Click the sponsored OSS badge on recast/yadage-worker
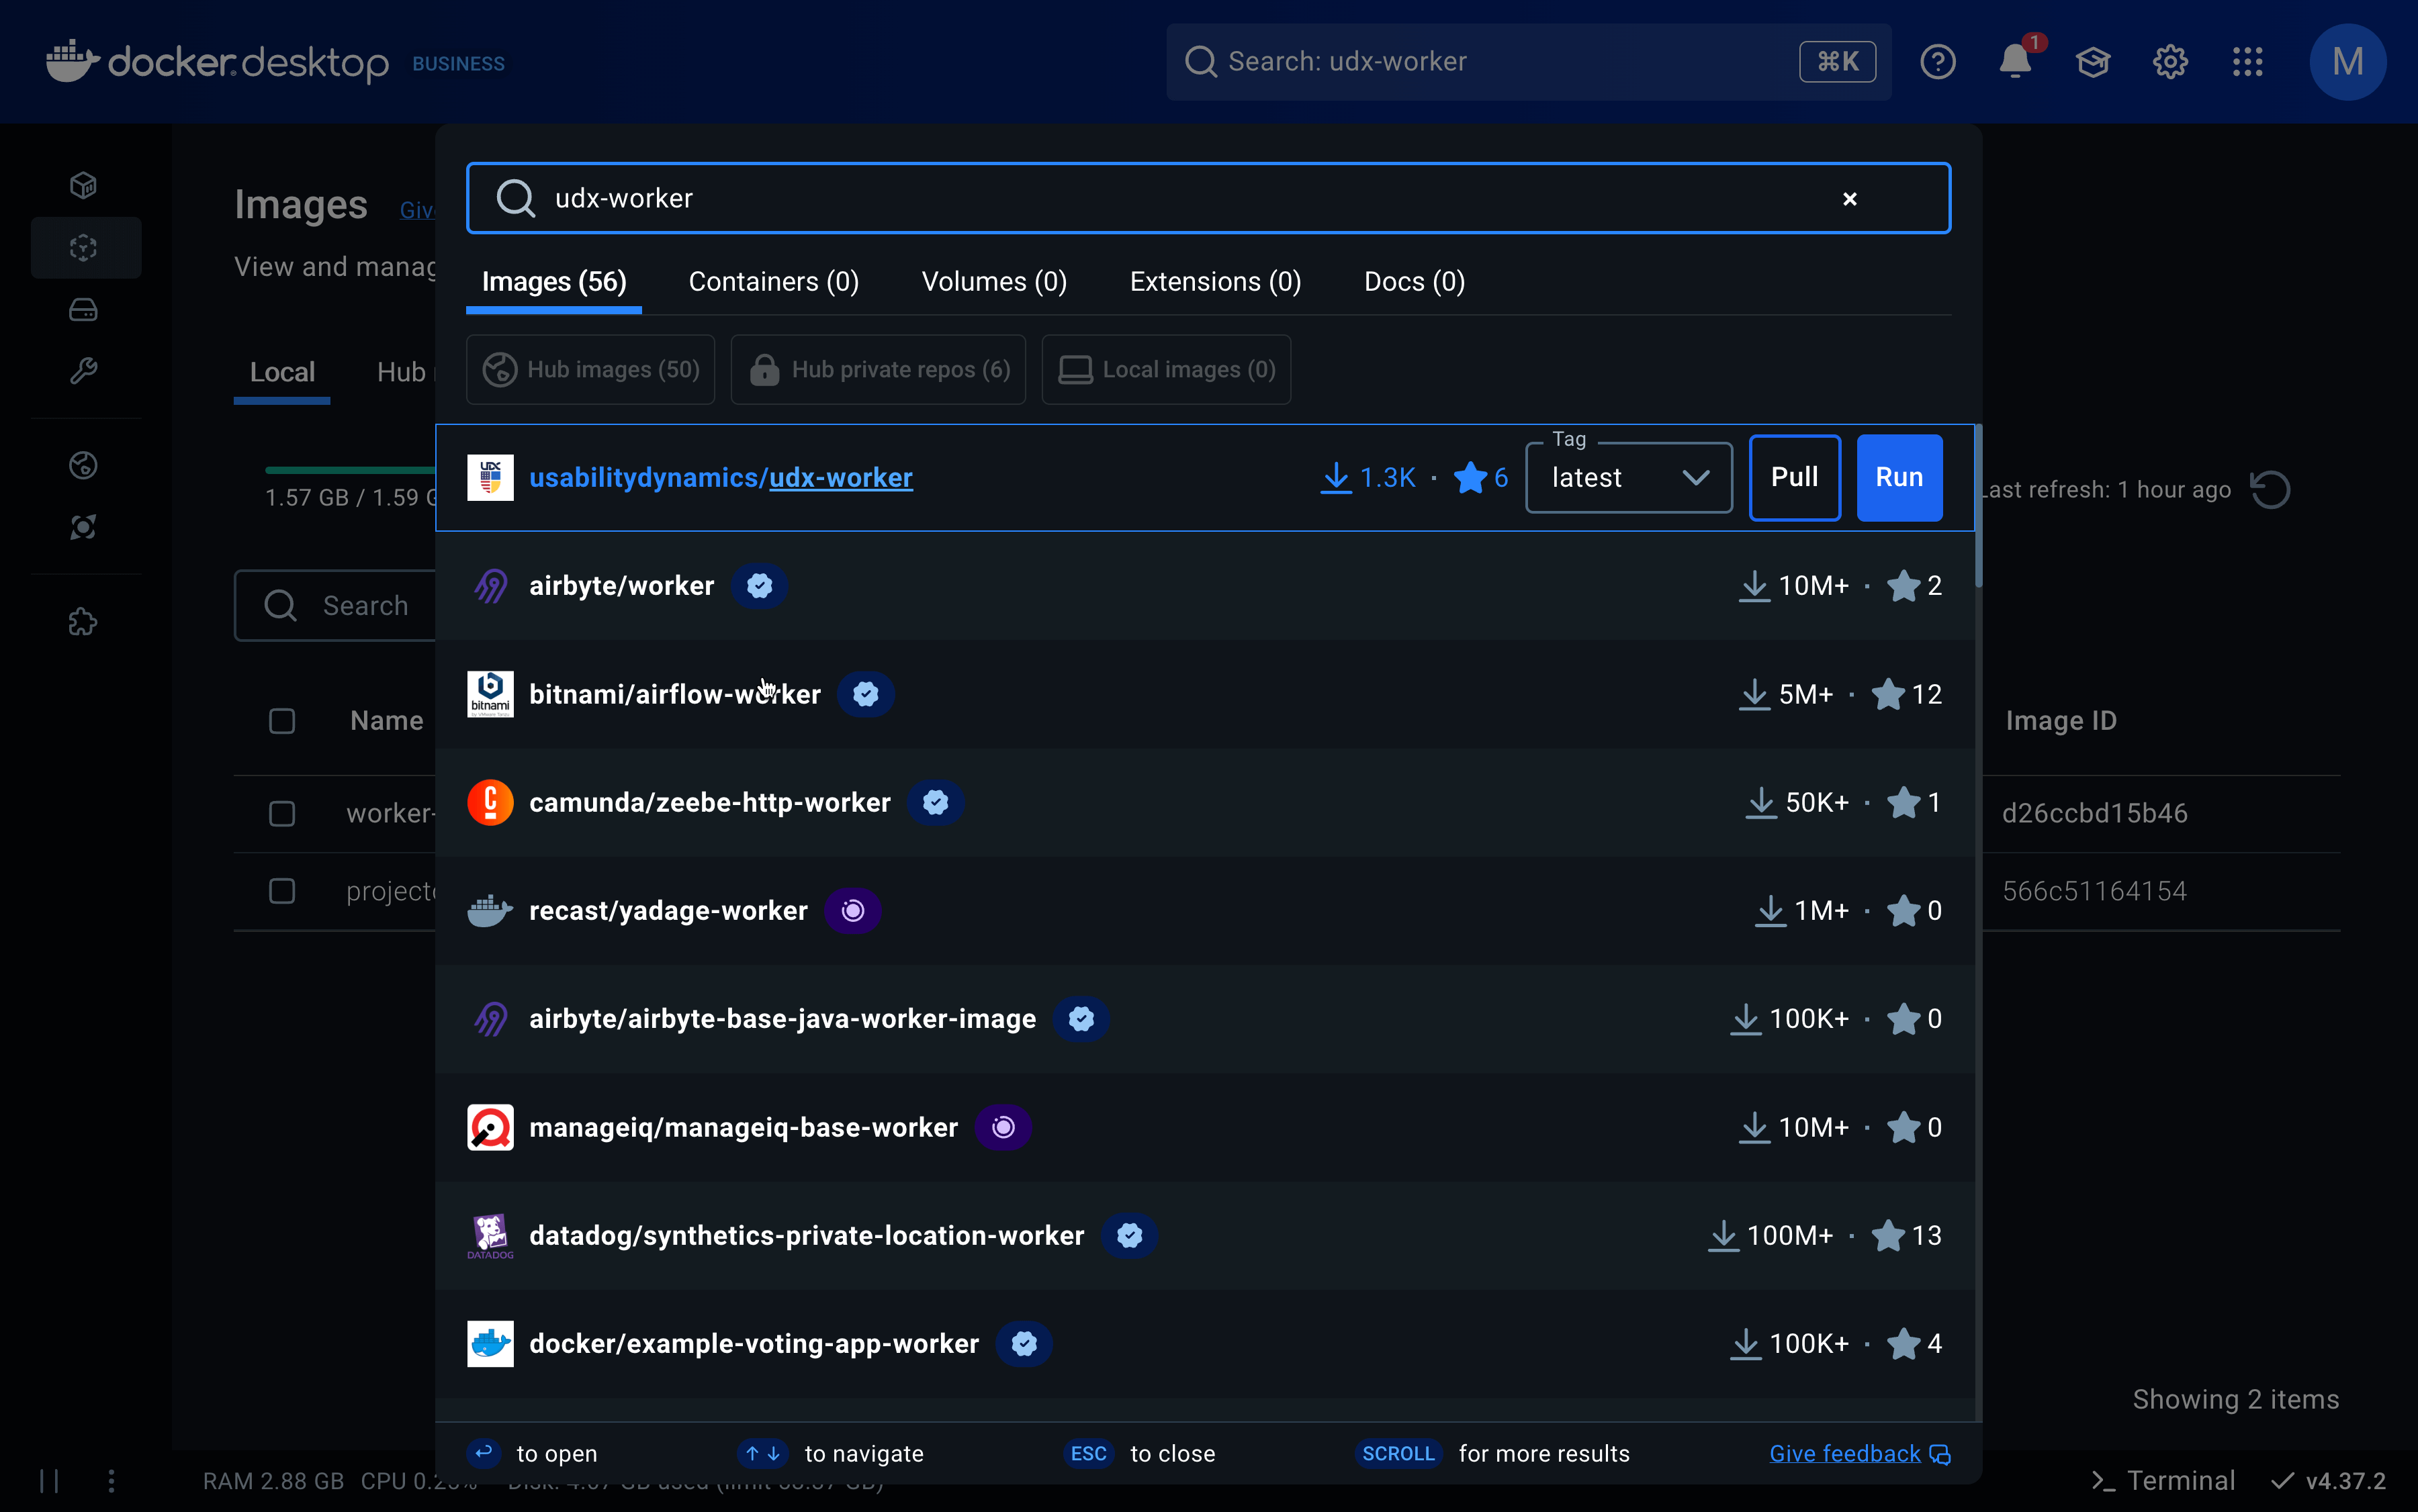Screen dimensions: 2418x1512 [852, 911]
